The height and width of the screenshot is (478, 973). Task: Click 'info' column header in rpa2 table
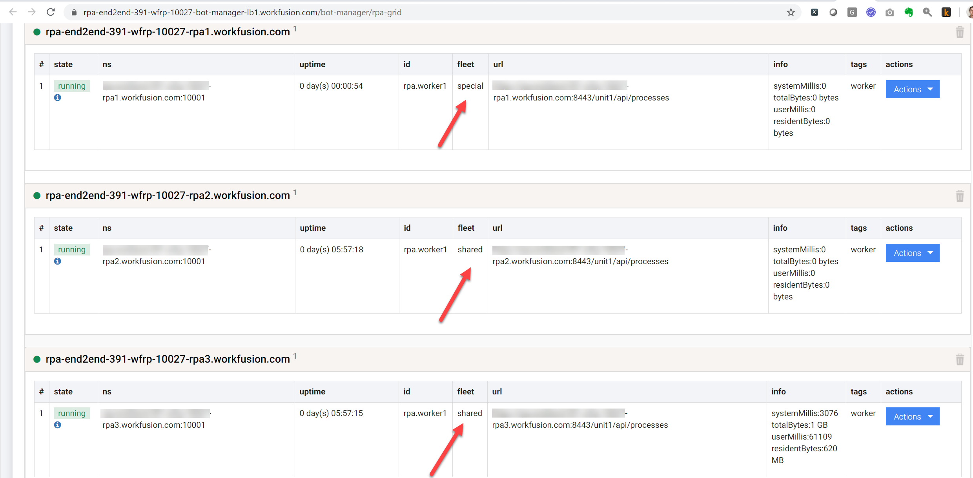[780, 228]
